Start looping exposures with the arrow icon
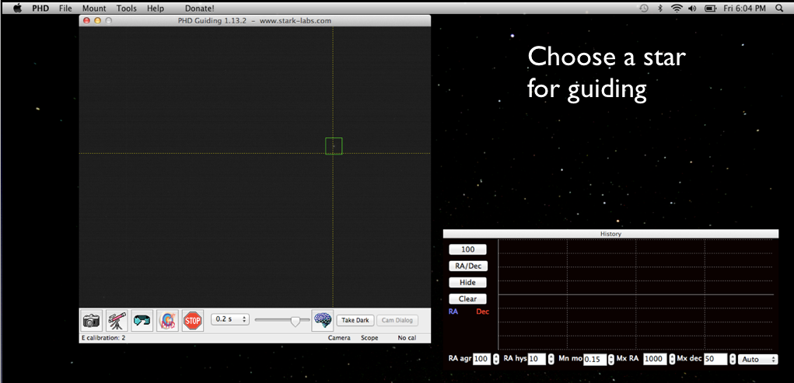The height and width of the screenshot is (383, 794). [x=142, y=320]
